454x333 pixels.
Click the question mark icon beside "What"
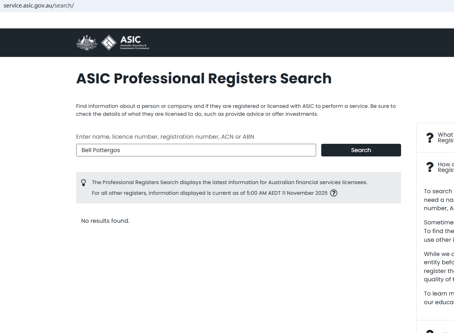[x=430, y=138]
